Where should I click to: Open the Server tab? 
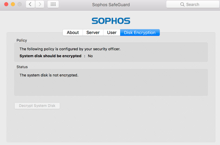point(93,33)
